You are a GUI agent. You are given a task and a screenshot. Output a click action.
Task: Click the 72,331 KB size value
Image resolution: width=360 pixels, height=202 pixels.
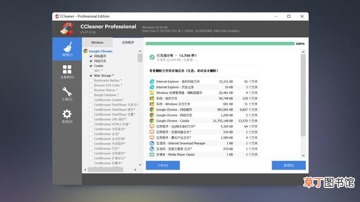[x=226, y=81]
